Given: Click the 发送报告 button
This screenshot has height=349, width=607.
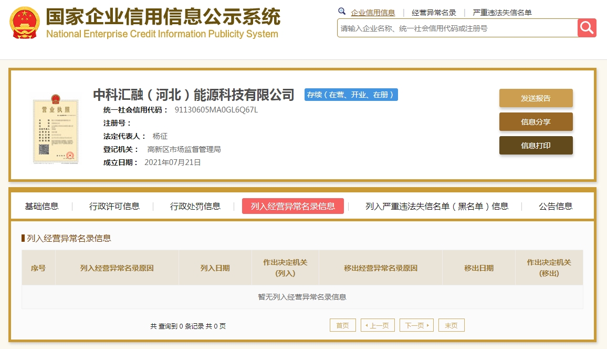Looking at the screenshot, I should 536,98.
